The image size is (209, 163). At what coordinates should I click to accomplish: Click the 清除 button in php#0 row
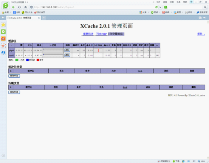67,50
